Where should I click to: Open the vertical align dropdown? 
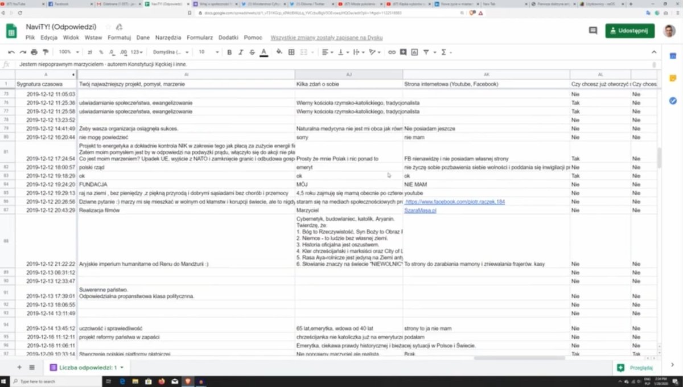(x=343, y=52)
